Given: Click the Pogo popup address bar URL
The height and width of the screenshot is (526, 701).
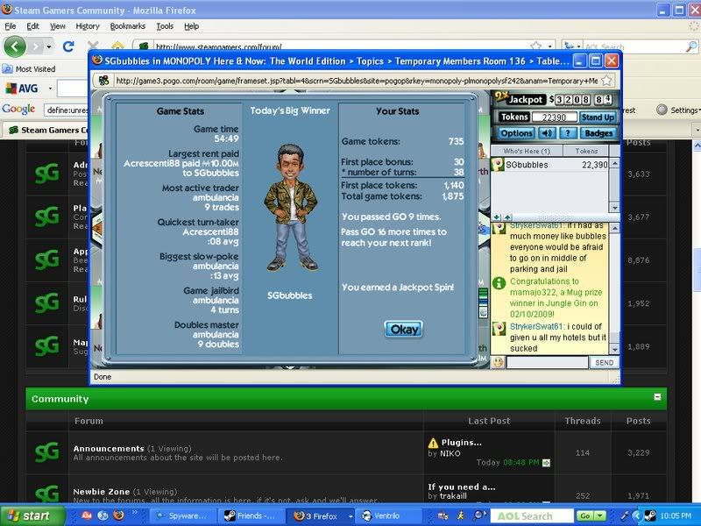Looking at the screenshot, I should coord(357,81).
